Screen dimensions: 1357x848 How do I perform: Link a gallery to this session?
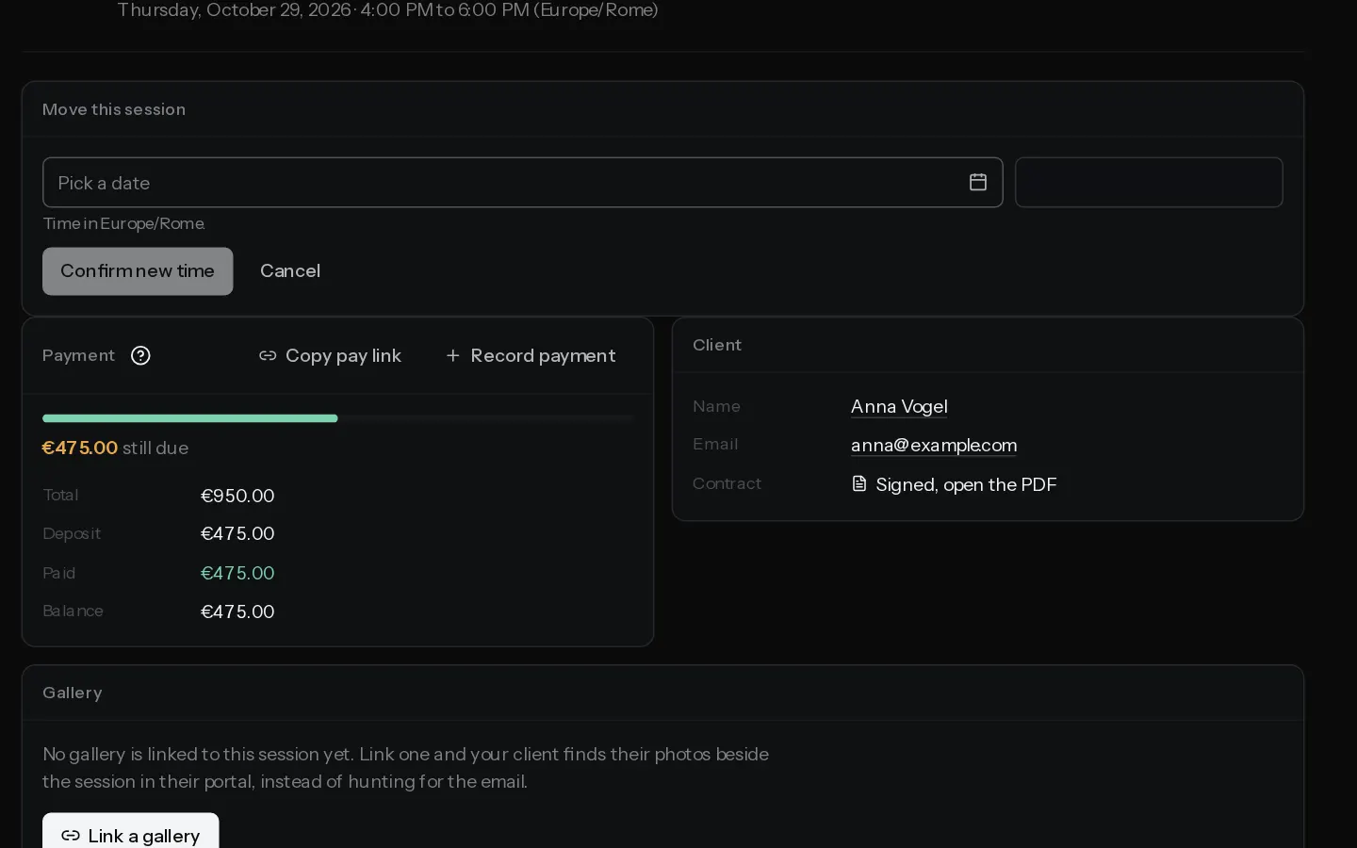coord(131,835)
